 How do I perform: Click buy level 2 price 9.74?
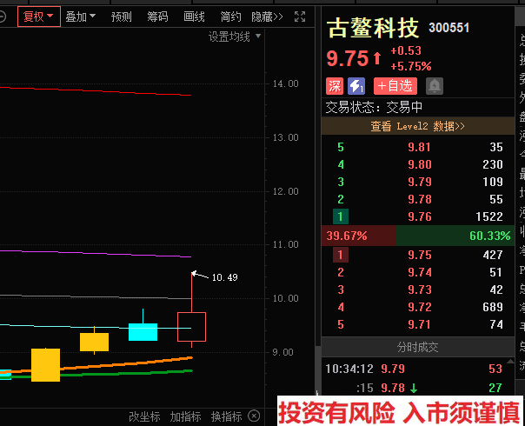420,272
